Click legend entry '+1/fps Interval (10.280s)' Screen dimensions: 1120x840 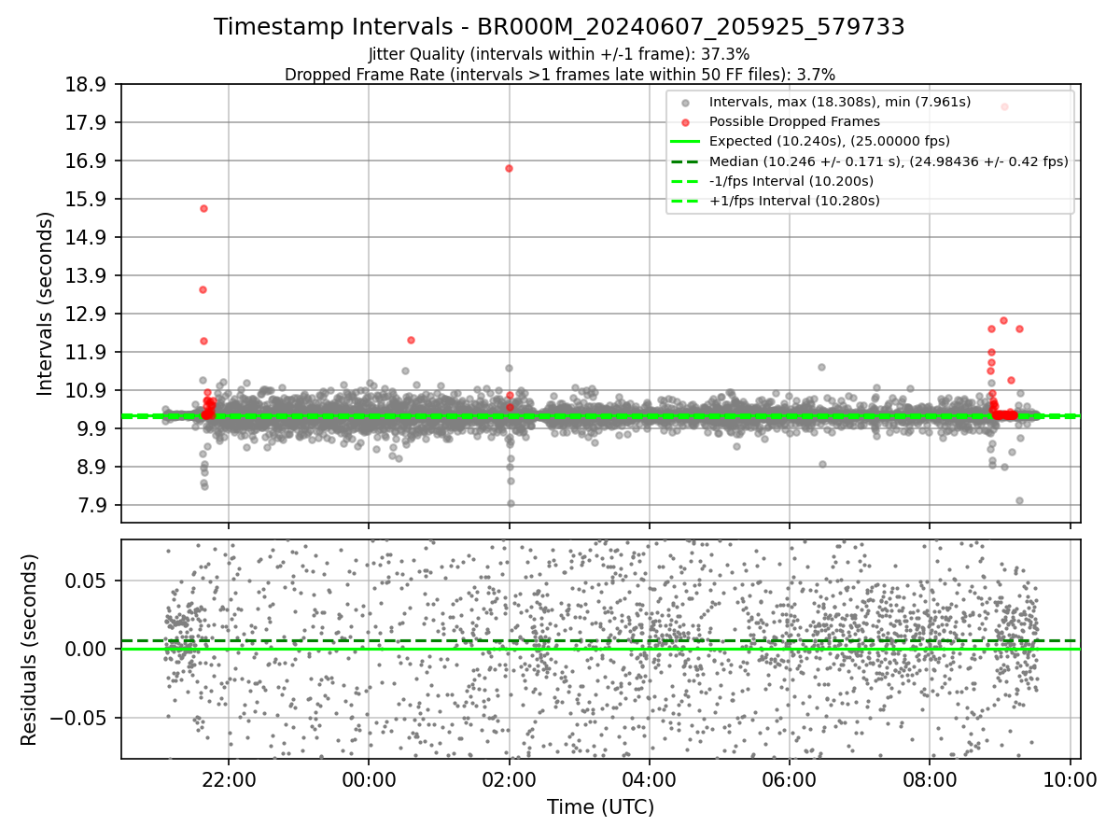(x=794, y=200)
